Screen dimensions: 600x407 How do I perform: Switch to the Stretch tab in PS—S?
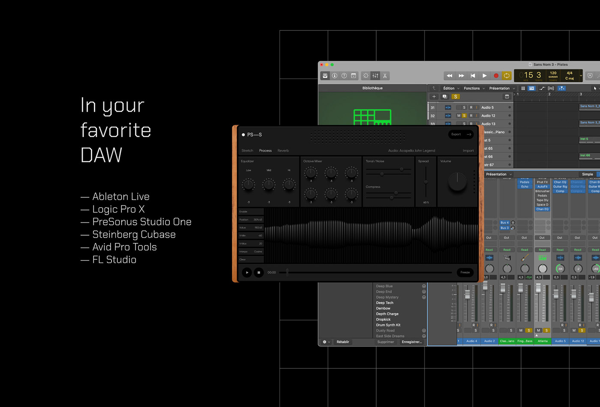247,151
